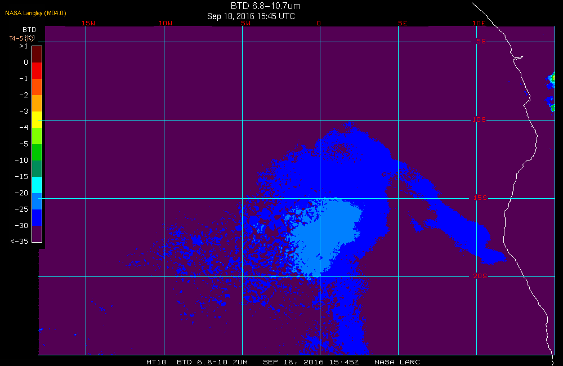Select the bright red 0 K legend swatch
The image size is (563, 366).
coord(37,70)
